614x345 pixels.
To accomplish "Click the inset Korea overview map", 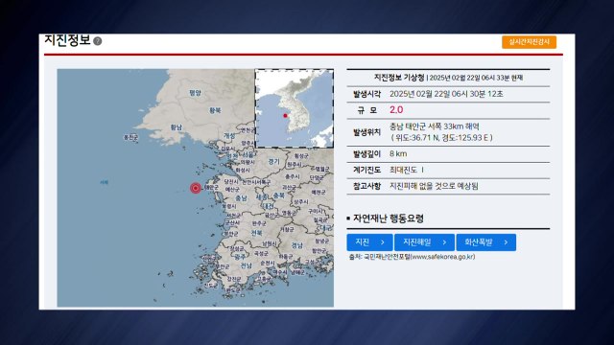I will (295, 108).
